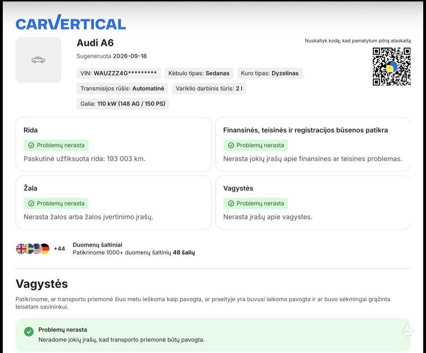Click the check icon in Žala card
This screenshot has width=426, height=353.
point(31,204)
